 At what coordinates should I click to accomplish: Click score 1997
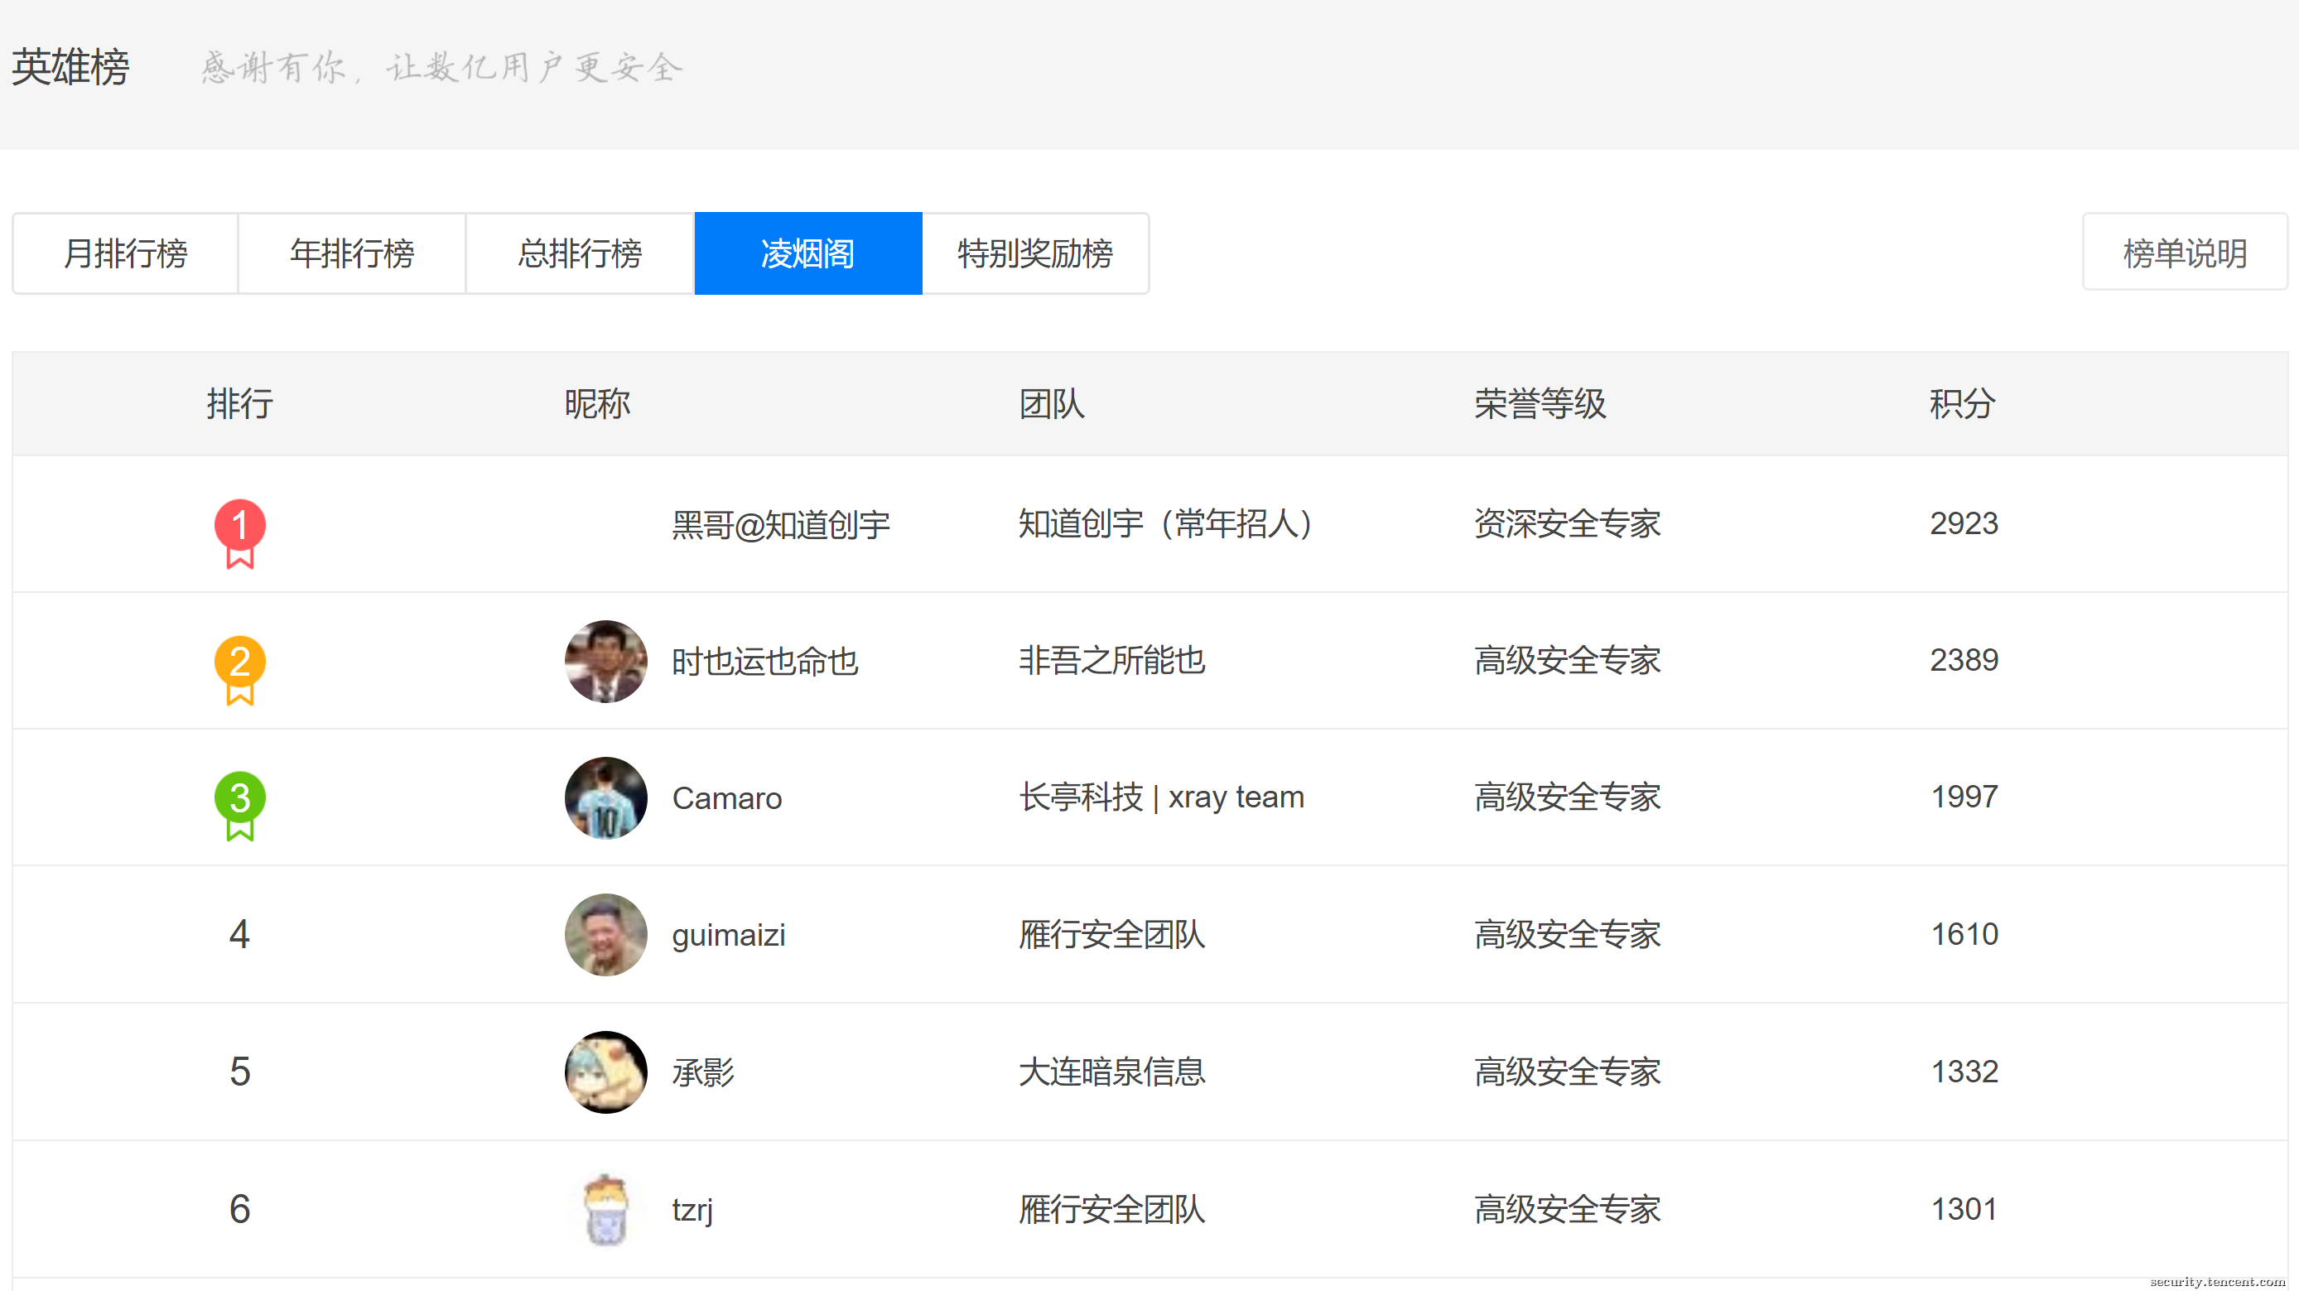pos(1964,797)
